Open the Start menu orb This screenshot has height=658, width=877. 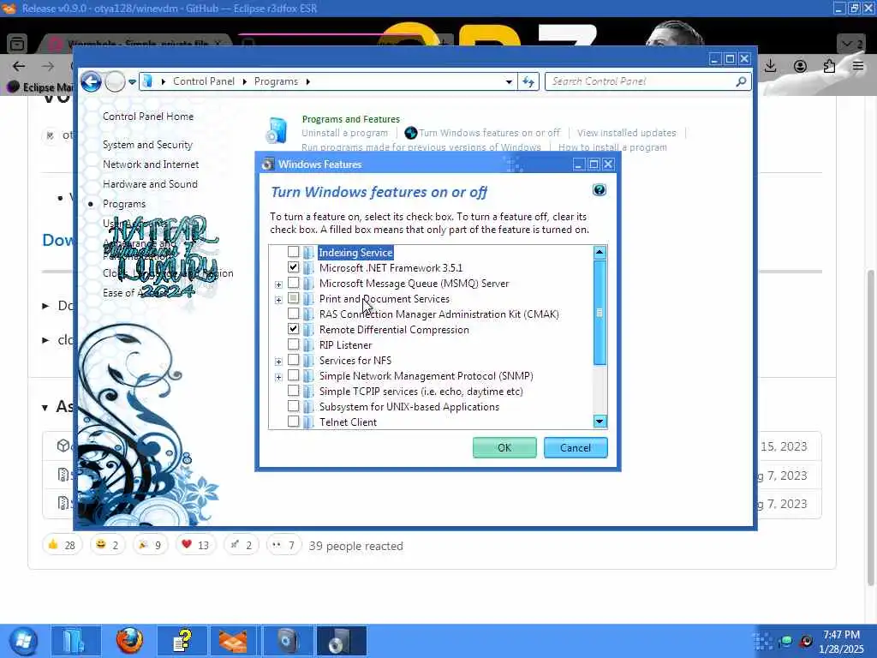click(x=23, y=641)
